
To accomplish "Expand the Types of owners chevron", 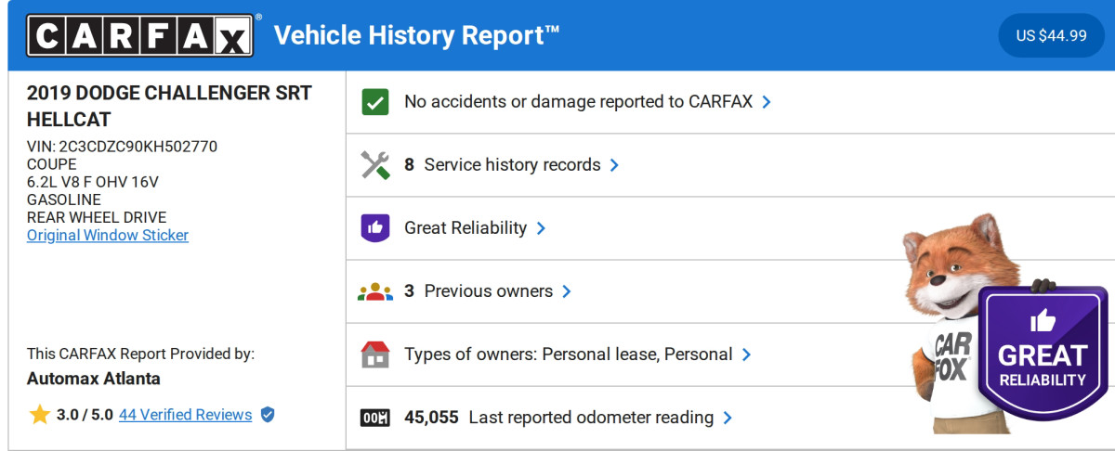I will [x=746, y=354].
